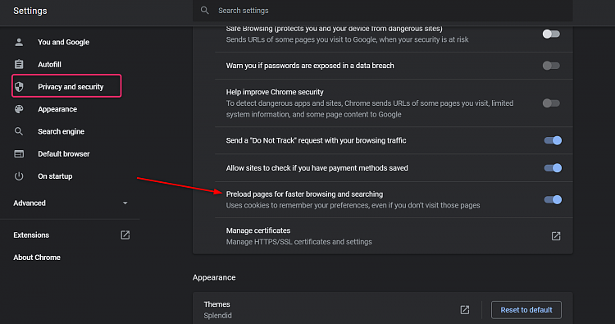Click the Themes row label

click(217, 304)
